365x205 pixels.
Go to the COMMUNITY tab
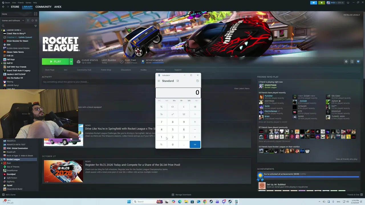click(43, 7)
